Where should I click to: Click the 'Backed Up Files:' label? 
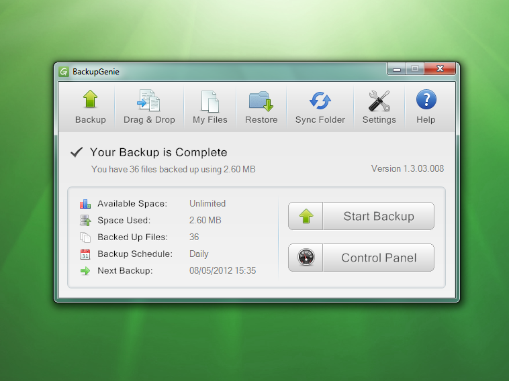pos(133,237)
